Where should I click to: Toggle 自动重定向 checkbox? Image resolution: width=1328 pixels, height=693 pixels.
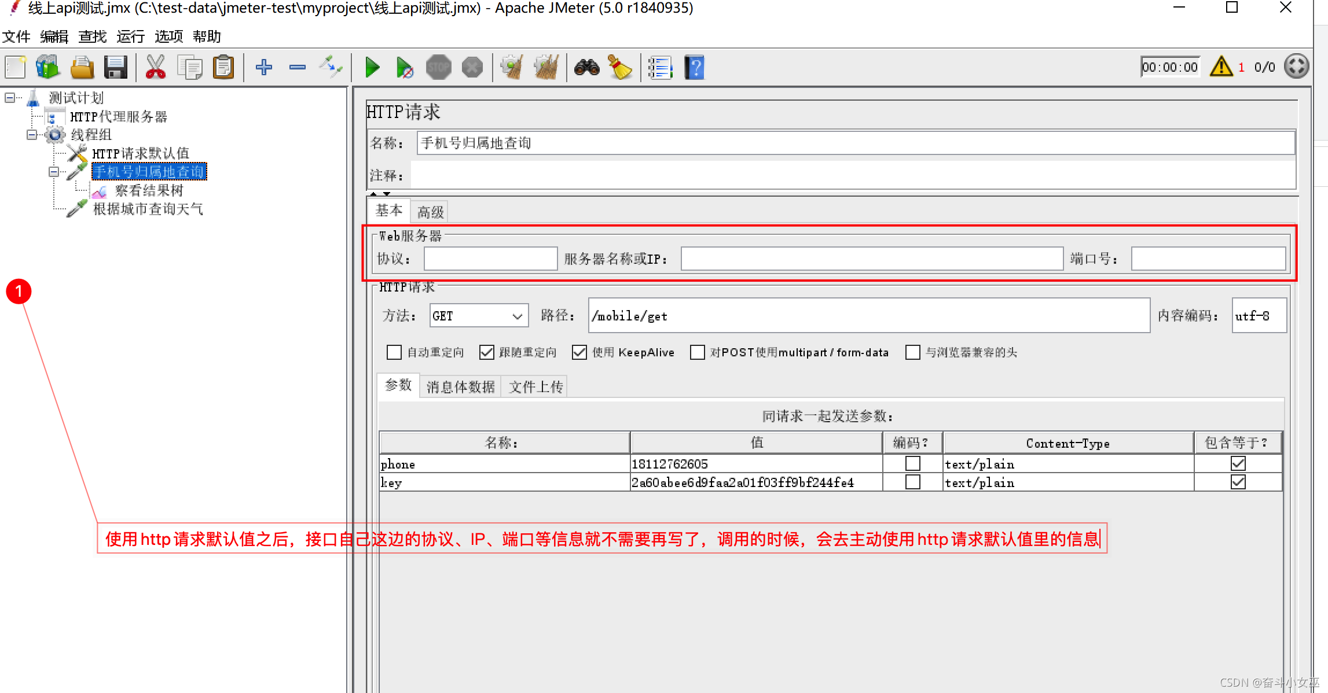[x=394, y=352]
